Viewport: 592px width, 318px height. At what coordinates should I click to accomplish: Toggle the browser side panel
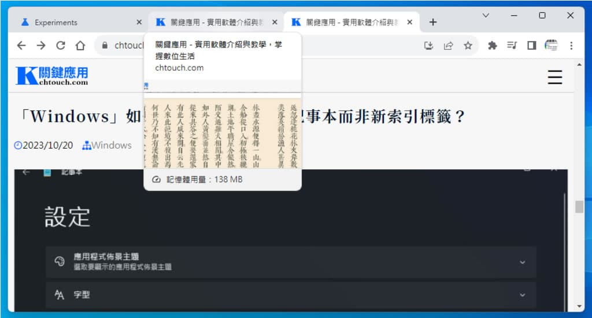click(x=531, y=45)
